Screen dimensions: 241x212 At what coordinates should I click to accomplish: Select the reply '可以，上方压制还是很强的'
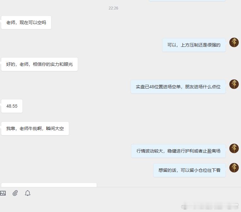(194, 45)
